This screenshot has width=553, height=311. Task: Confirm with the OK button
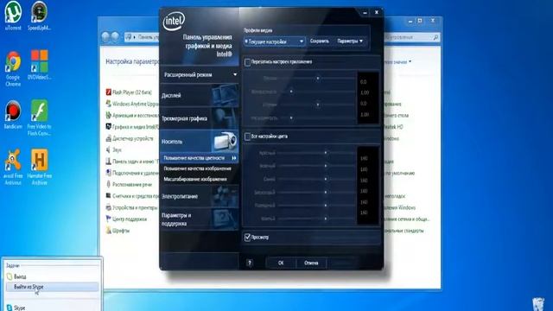(x=281, y=263)
